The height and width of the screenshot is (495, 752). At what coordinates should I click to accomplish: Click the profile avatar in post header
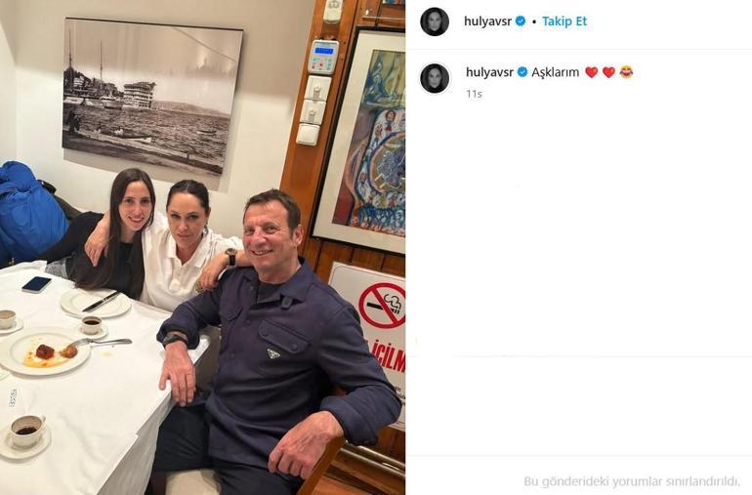pos(435,21)
